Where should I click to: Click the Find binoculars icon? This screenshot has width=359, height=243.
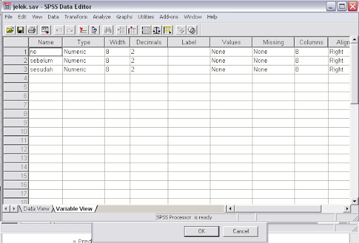coord(108,30)
